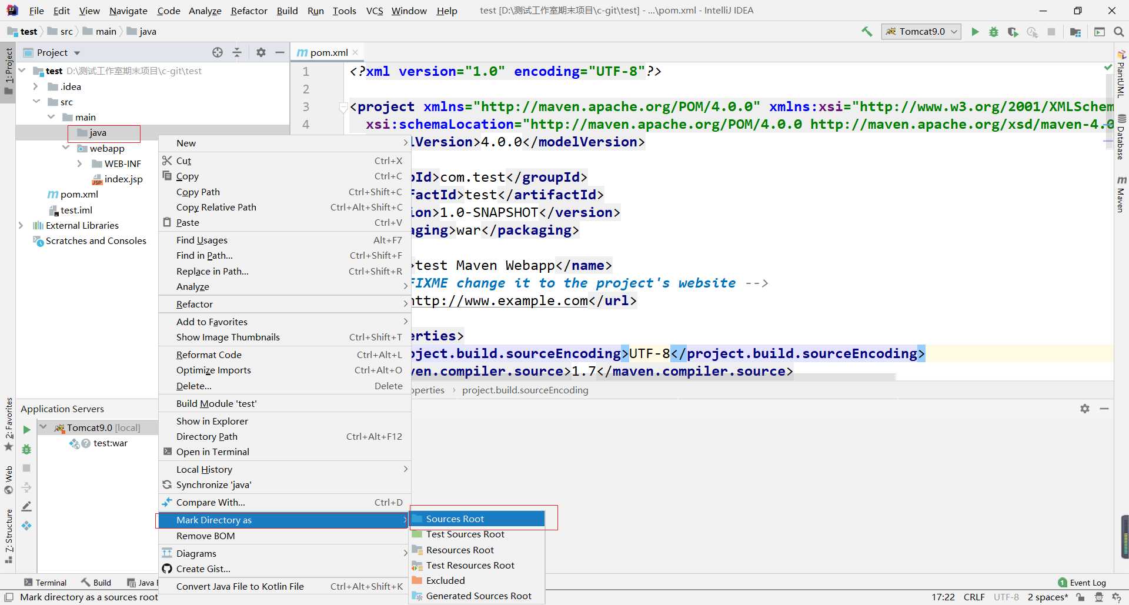Open the Event Log
The image size is (1129, 605).
pos(1082,583)
